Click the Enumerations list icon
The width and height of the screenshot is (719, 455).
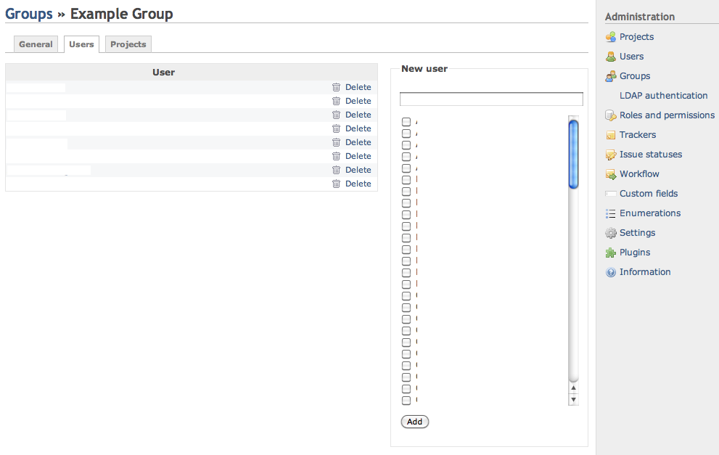611,213
